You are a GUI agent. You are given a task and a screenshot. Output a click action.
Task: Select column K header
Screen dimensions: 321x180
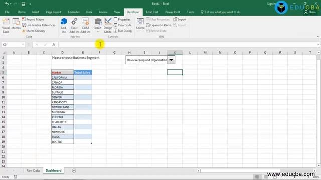point(175,53)
